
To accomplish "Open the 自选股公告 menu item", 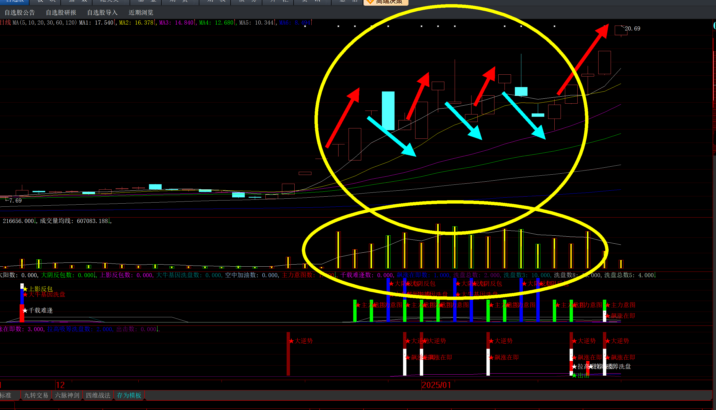I will 20,13.
